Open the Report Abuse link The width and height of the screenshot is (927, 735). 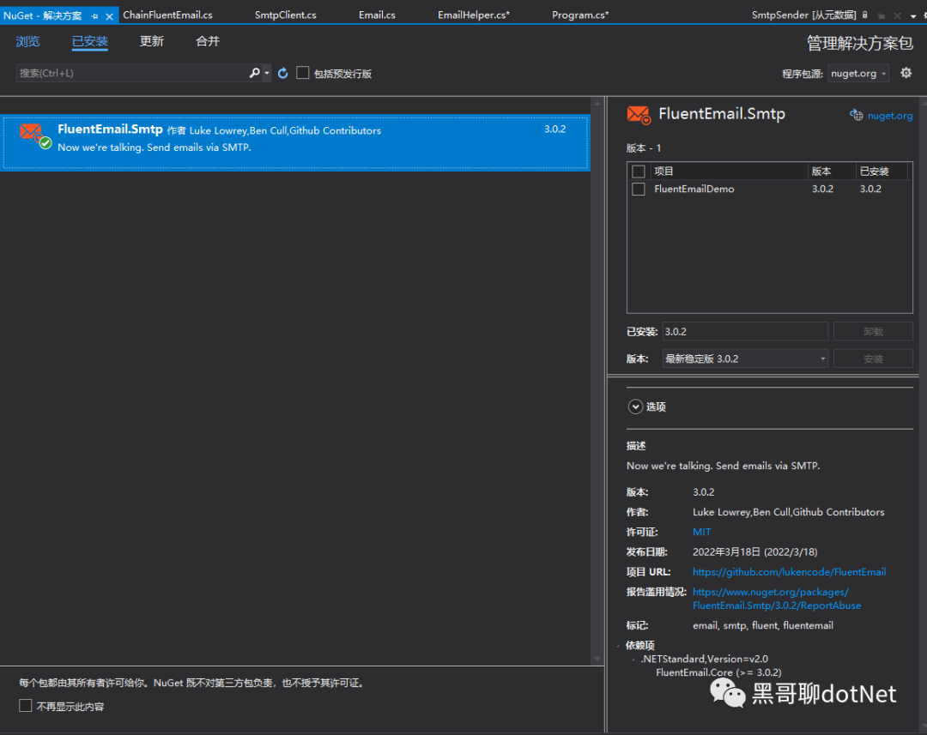coord(777,599)
